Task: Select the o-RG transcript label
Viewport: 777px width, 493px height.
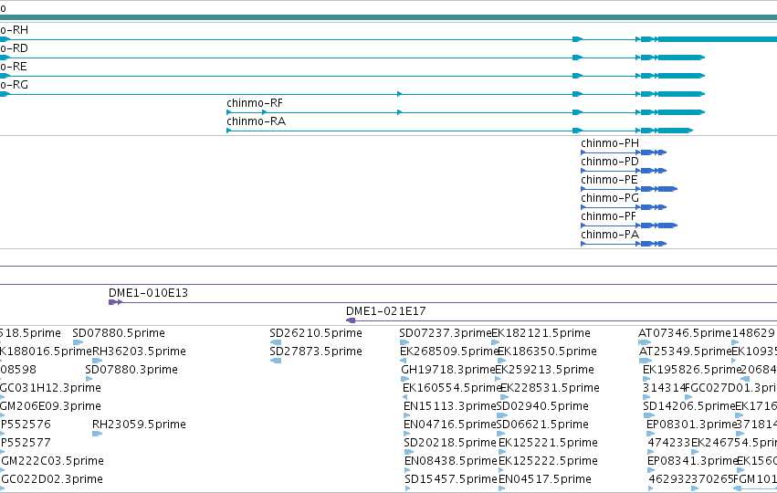Action: [x=14, y=85]
